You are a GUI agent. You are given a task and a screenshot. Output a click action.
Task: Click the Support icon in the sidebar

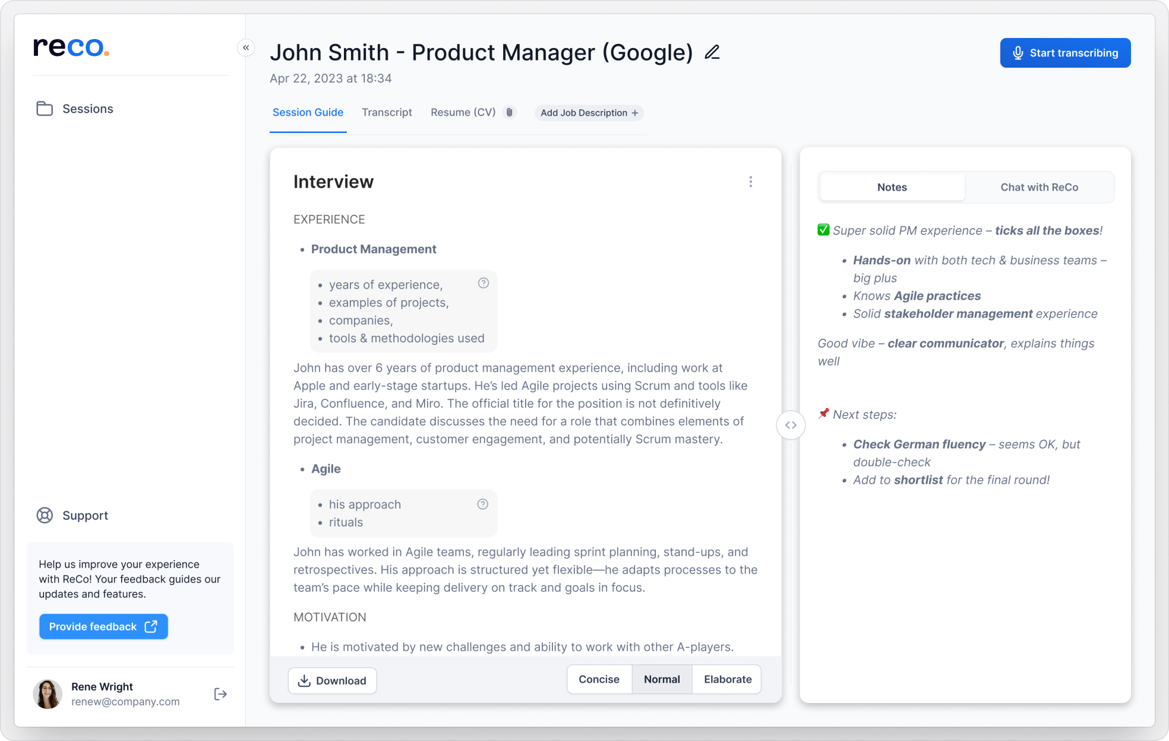(45, 515)
